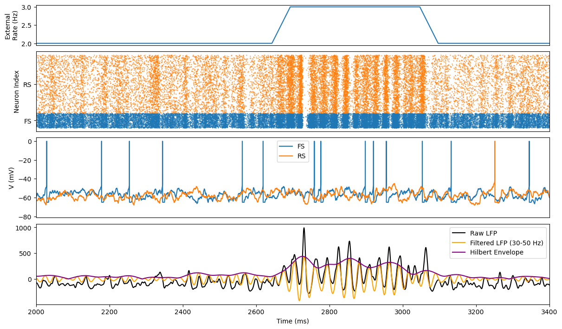This screenshot has height=329, width=562.
Task: Click the FS tick label on the raster plot
Action: (28, 121)
